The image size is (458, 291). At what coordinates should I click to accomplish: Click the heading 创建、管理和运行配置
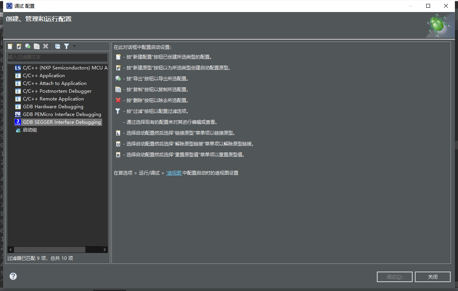(x=38, y=19)
